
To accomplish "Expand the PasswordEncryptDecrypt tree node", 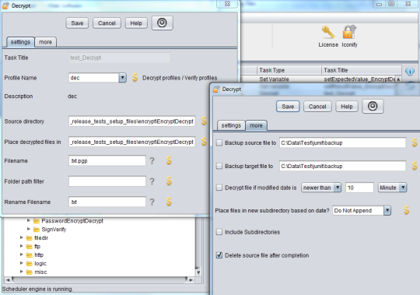I will 29,221.
